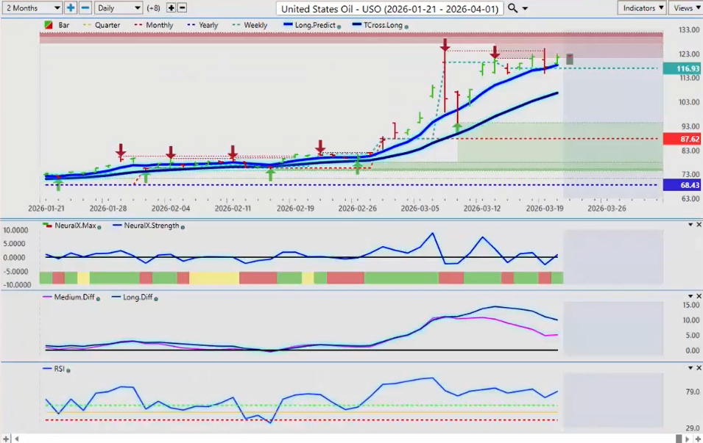Click the settings dot next to NeuralX.Max
Screen dimensions: 703x443
coord(99,227)
